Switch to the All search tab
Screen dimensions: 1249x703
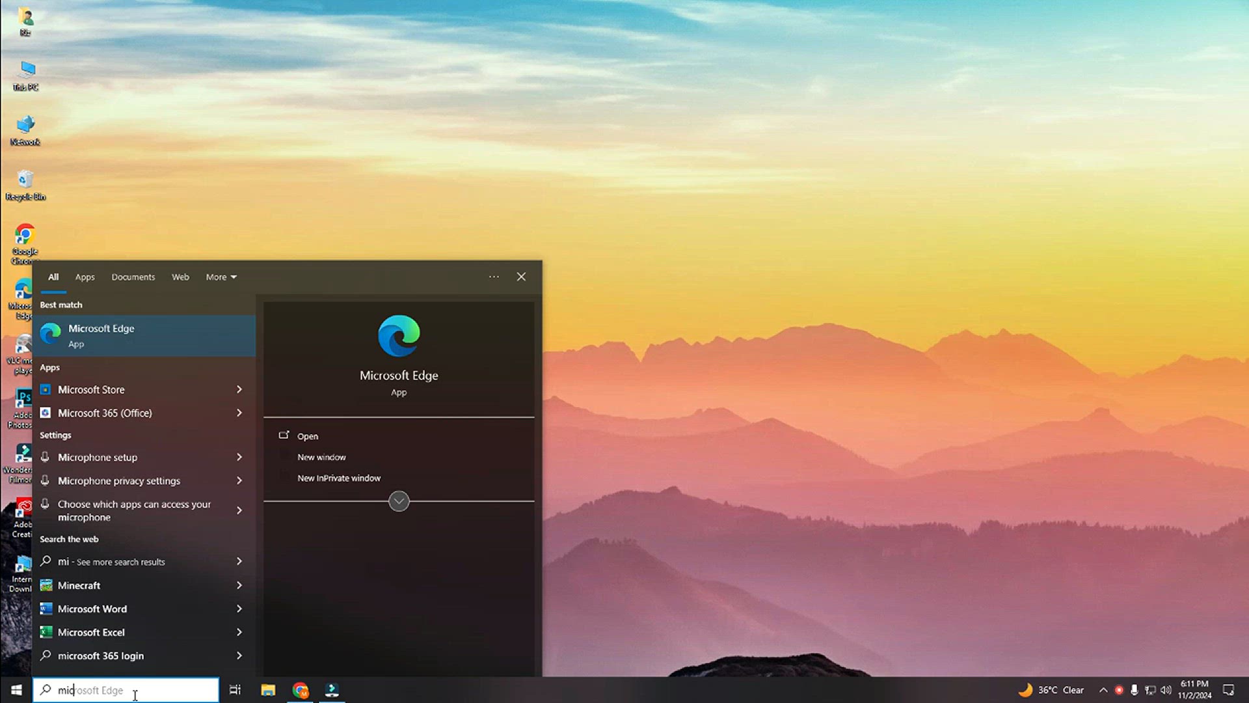point(53,277)
